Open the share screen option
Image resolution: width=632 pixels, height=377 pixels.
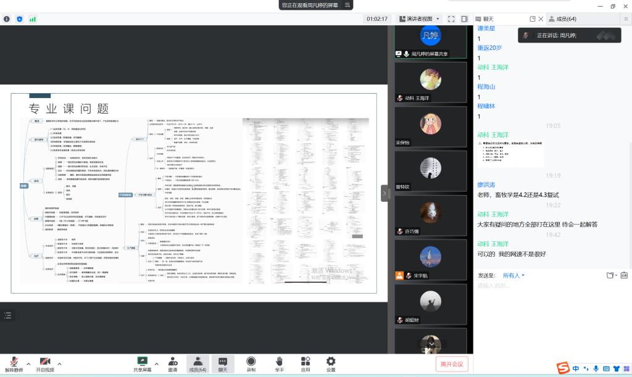click(142, 363)
